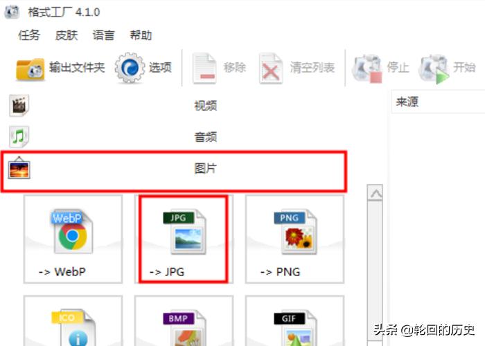The height and width of the screenshot is (346, 485).
Task: Click the 移除 document icon
Action: point(204,69)
